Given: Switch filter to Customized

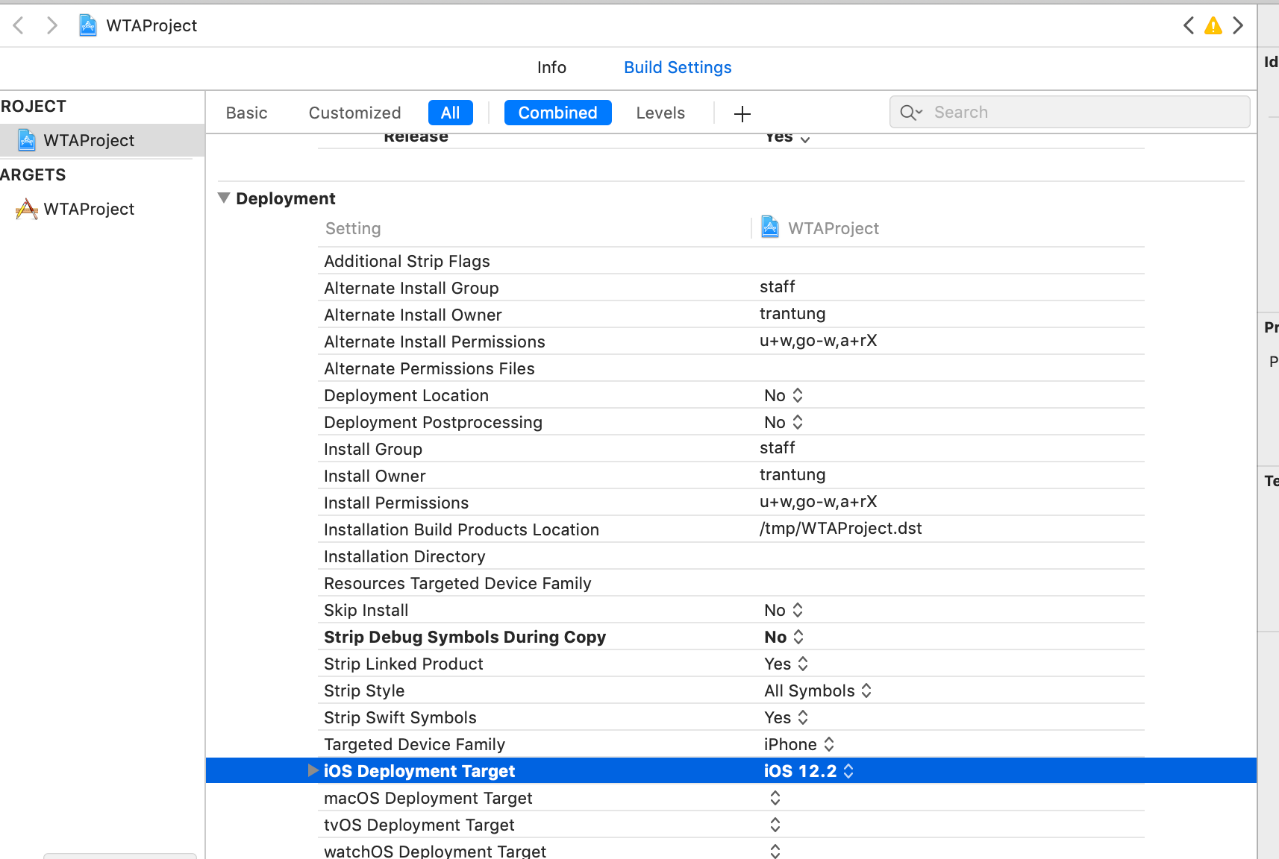Looking at the screenshot, I should (354, 113).
